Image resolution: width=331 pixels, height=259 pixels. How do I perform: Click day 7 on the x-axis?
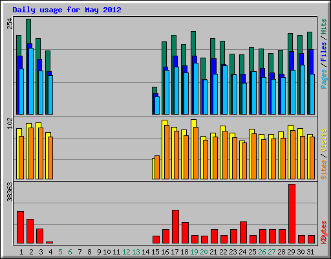click(x=80, y=252)
